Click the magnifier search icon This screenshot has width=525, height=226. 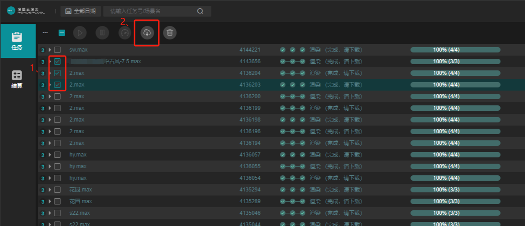tap(200, 11)
